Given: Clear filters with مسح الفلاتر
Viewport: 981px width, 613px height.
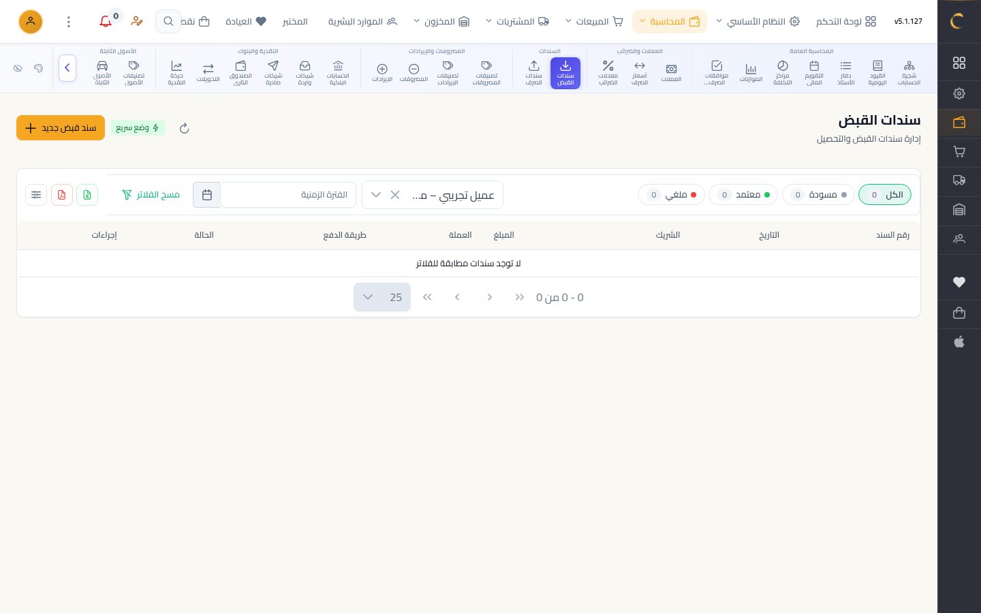Looking at the screenshot, I should [x=151, y=195].
